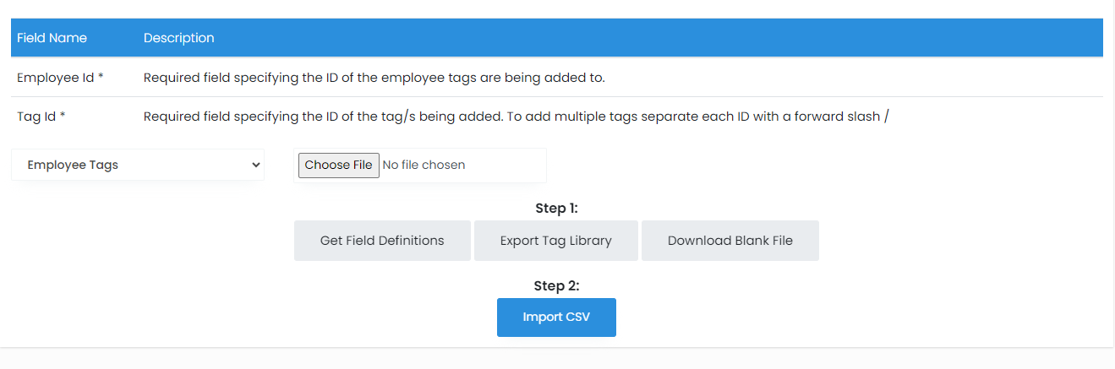
Task: Click the Employee Id description text
Action: pyautogui.click(x=374, y=78)
